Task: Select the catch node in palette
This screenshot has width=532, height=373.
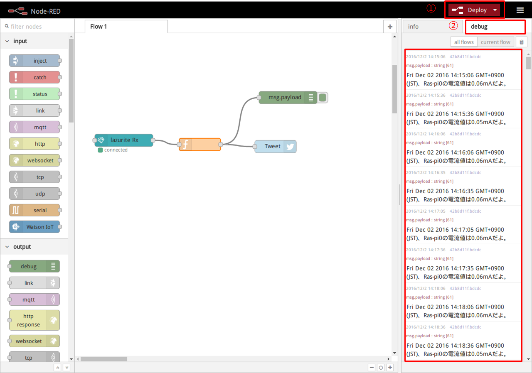Action: coord(34,77)
